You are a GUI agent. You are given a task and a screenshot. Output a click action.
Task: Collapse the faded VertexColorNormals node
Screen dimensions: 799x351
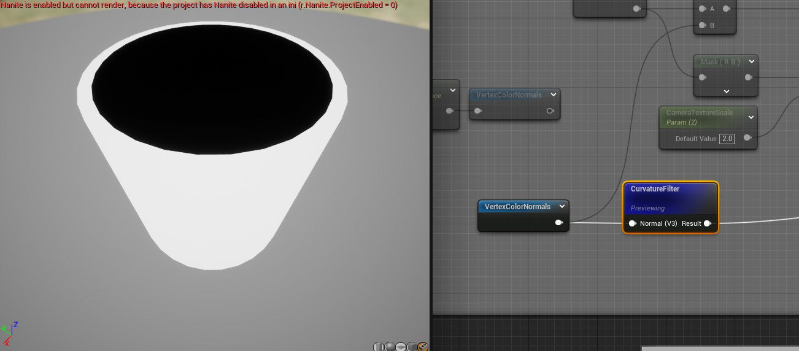[x=553, y=95]
